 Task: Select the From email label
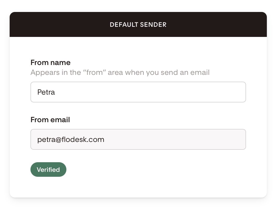pyautogui.click(x=50, y=120)
